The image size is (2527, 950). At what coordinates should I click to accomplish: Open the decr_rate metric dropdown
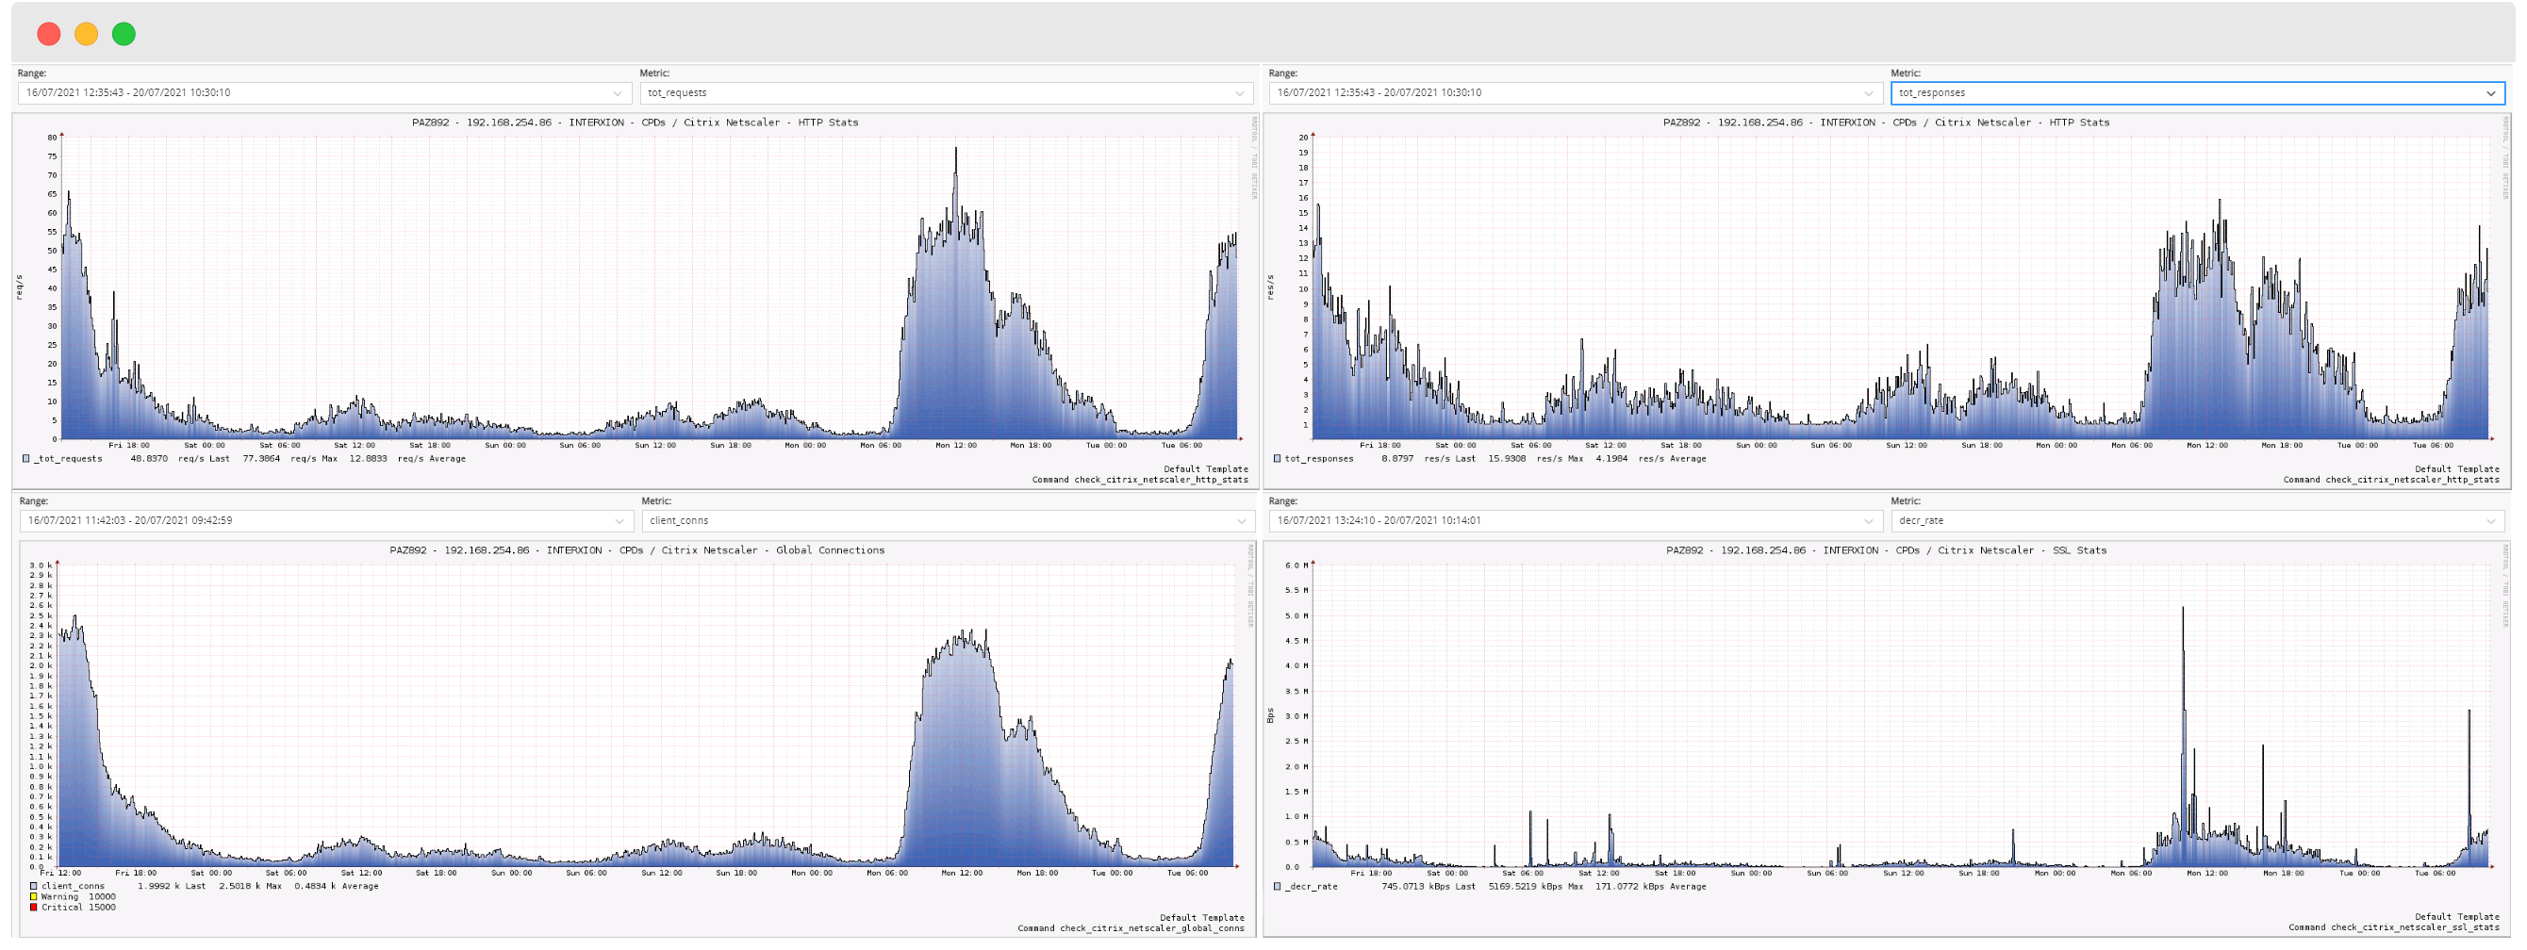2196,520
